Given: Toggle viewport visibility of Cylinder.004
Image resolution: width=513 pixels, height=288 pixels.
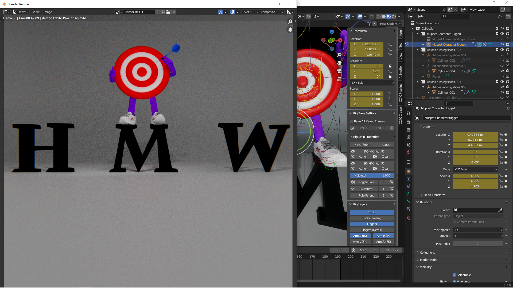Looking at the screenshot, I should [502, 71].
